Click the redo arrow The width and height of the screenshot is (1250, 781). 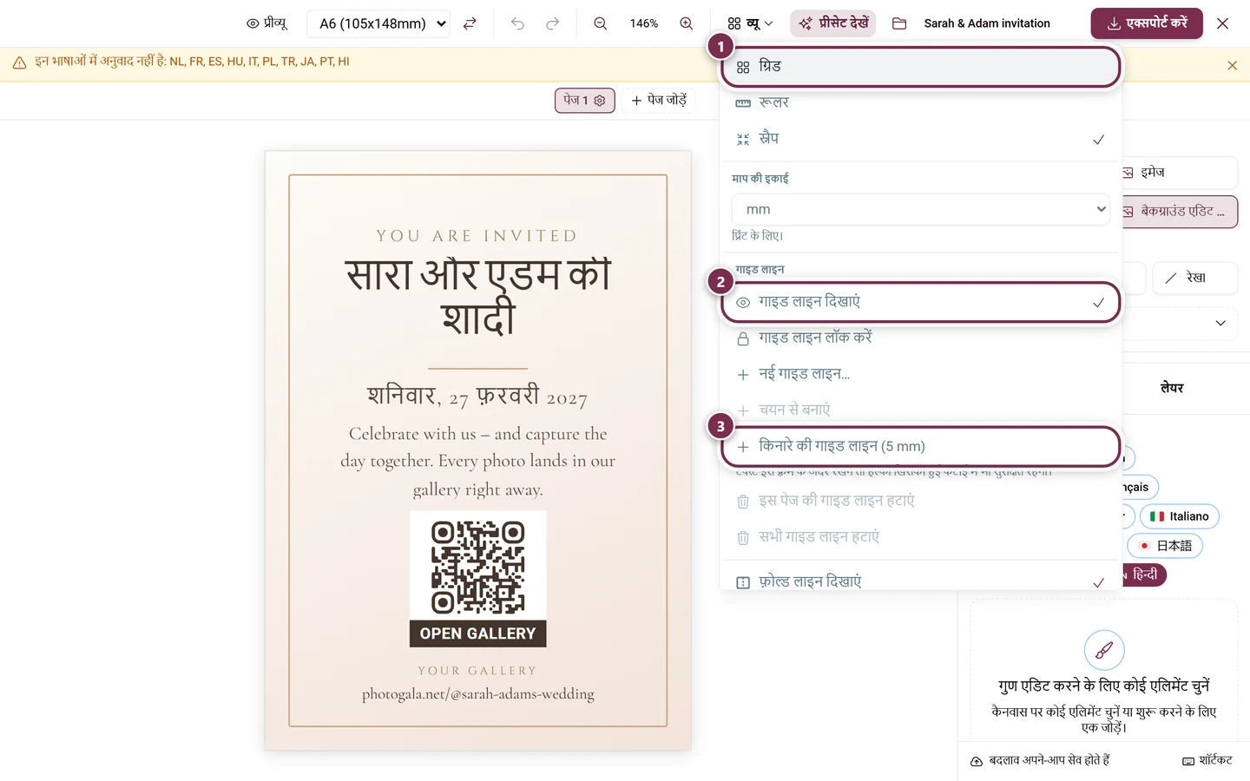[552, 23]
